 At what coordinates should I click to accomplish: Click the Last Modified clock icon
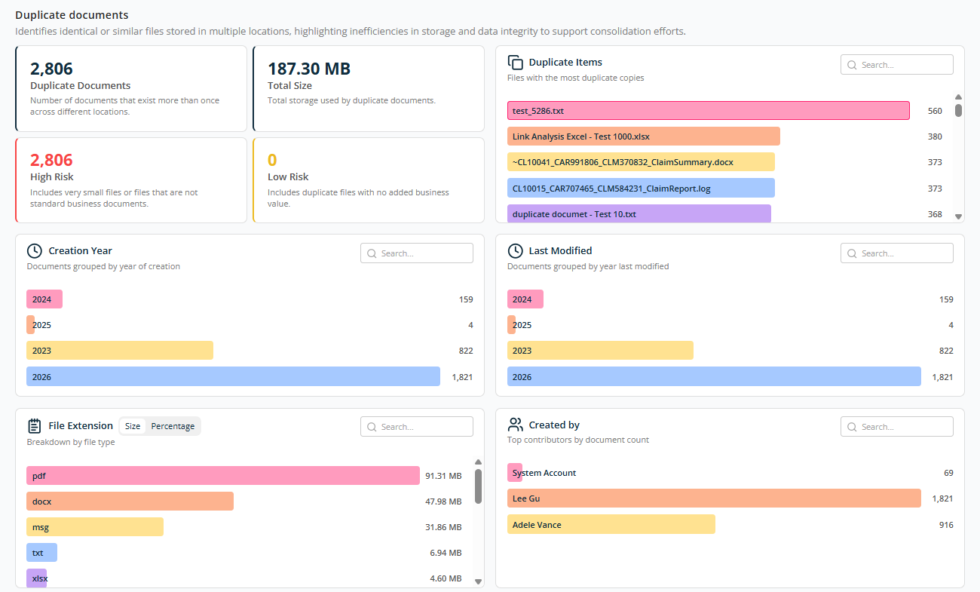515,251
